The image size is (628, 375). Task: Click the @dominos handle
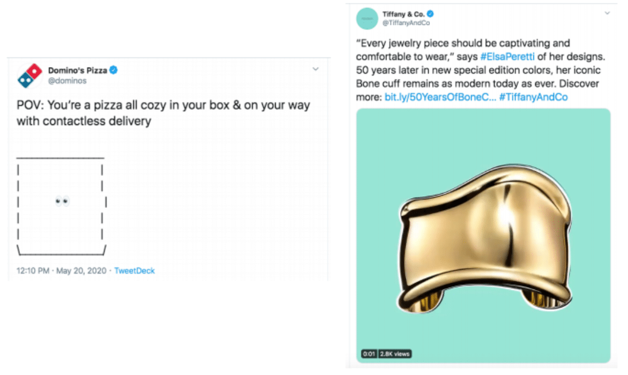click(x=67, y=81)
